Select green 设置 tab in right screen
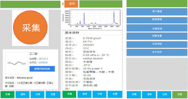188x99 pixels. pyautogui.click(x=180, y=94)
